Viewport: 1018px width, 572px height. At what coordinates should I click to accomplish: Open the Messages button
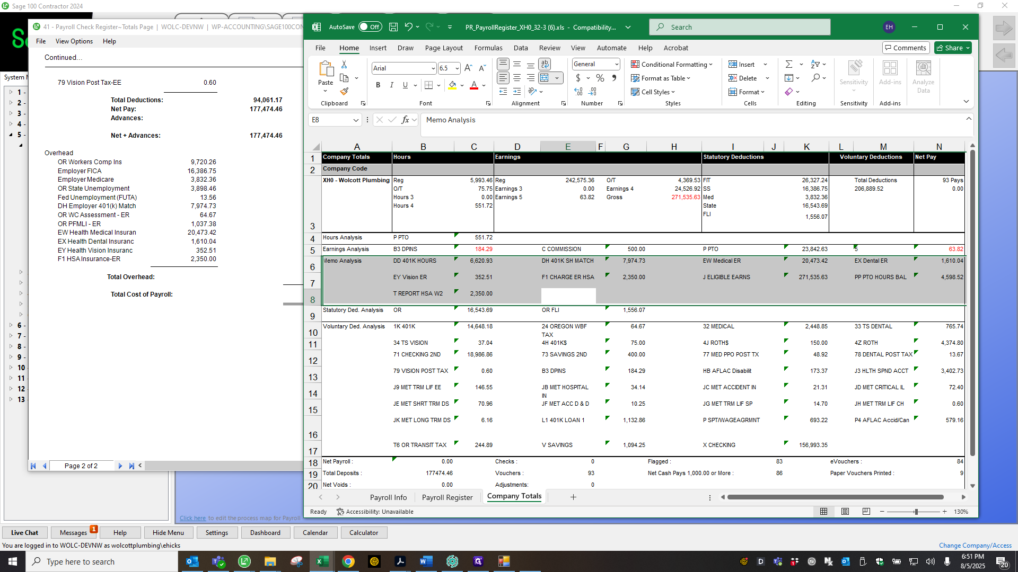coord(73,533)
